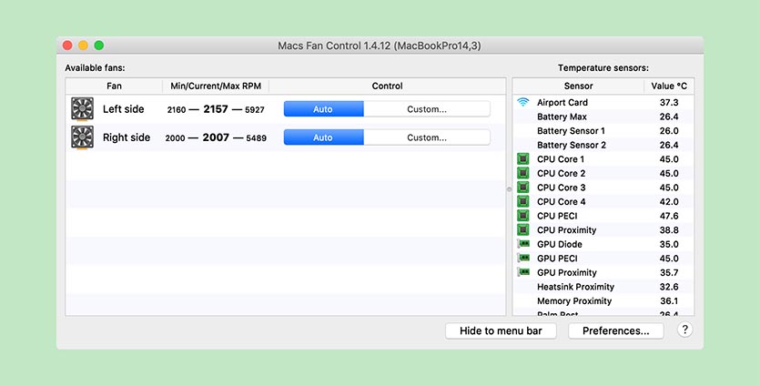Click the CPU PECI chip icon
Screen dimensions: 760x386
522,216
